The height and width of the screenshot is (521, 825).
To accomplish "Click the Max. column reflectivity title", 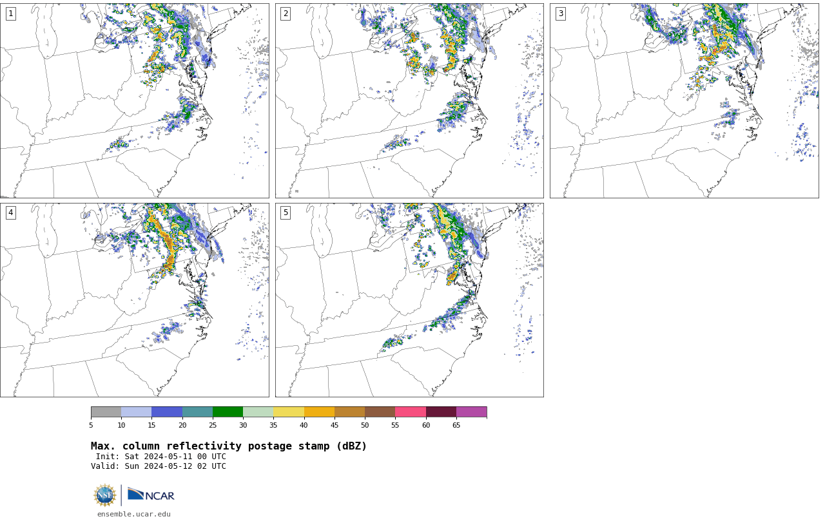I will point(229,446).
